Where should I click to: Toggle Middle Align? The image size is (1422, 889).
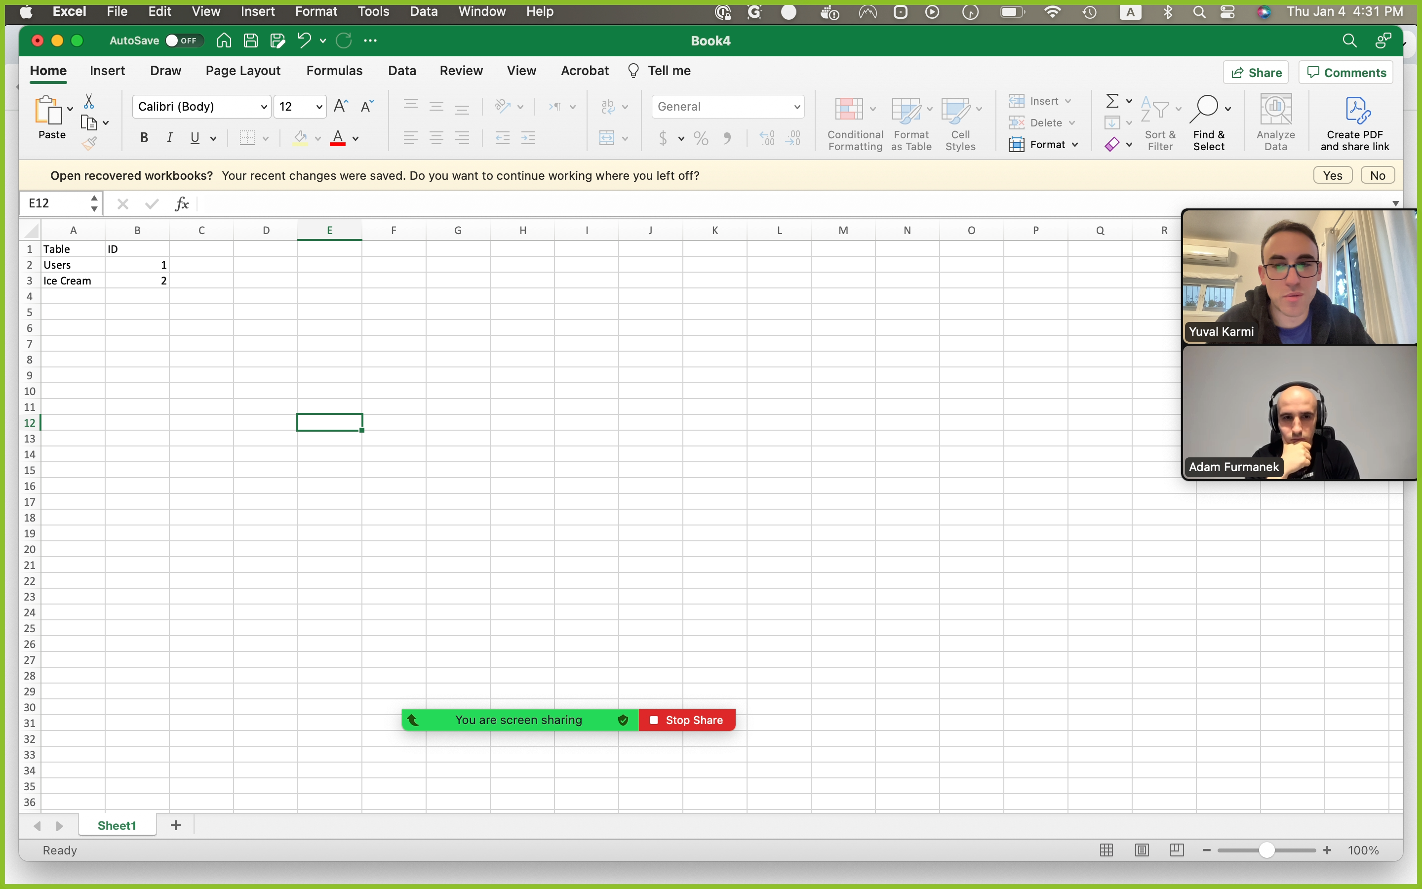click(436, 106)
